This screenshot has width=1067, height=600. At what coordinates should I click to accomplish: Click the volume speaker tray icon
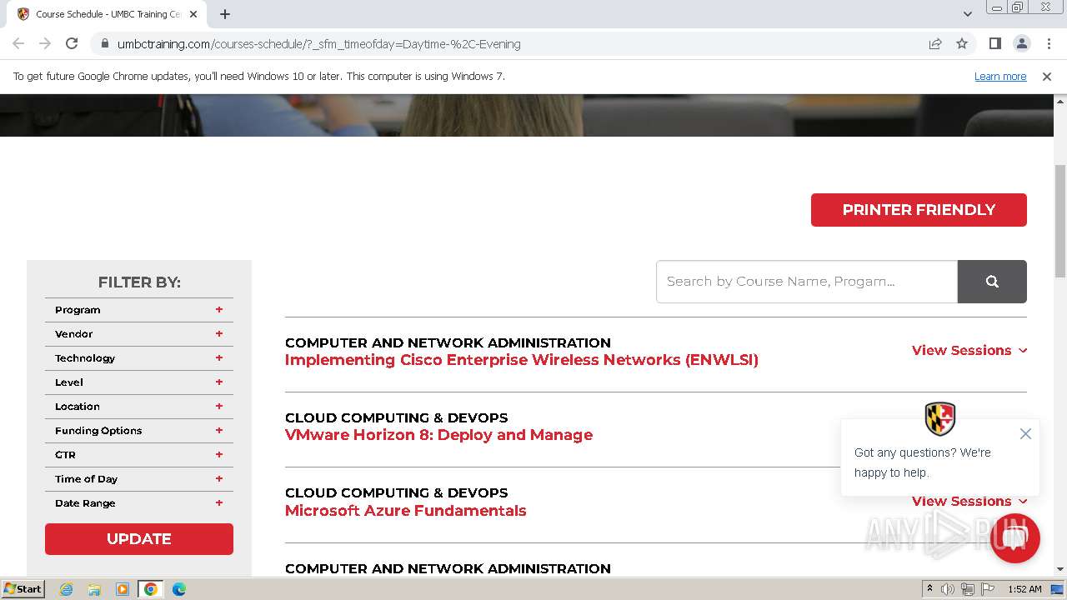[x=948, y=589]
